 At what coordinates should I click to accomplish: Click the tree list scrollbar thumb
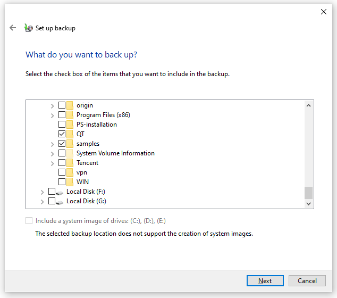coord(309,193)
